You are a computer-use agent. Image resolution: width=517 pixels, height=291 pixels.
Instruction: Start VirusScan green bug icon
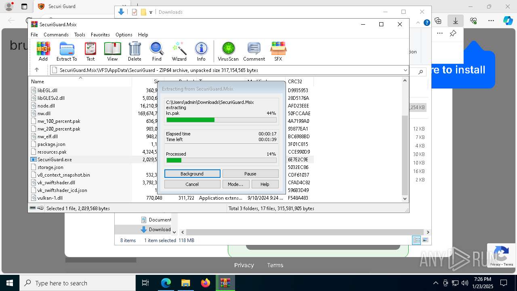pos(228,51)
